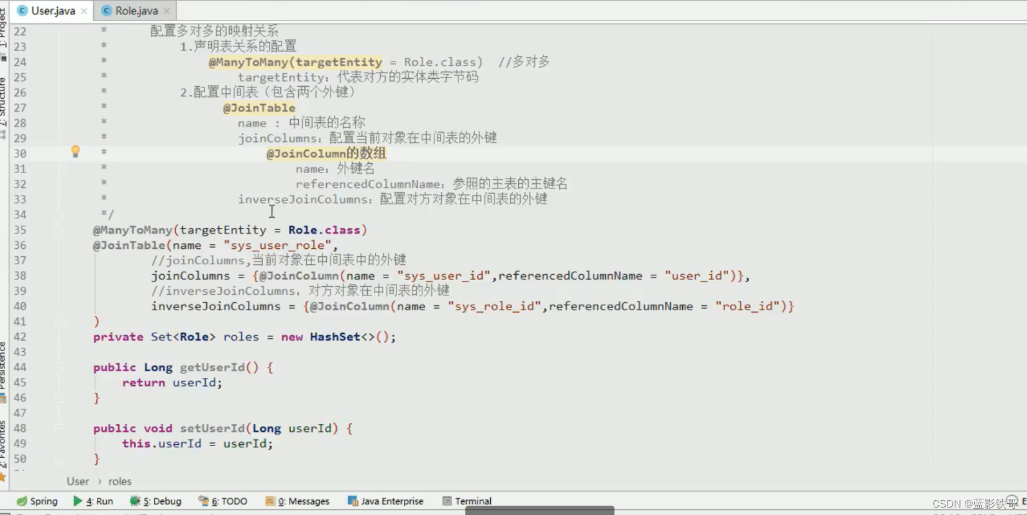Click line number 42 in gutter
Viewport: 1027px width, 515px height.
point(20,337)
